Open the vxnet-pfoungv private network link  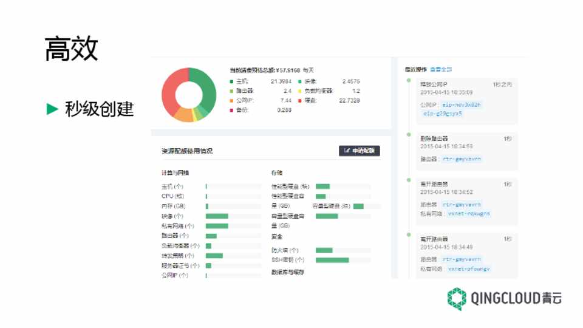pos(468,268)
